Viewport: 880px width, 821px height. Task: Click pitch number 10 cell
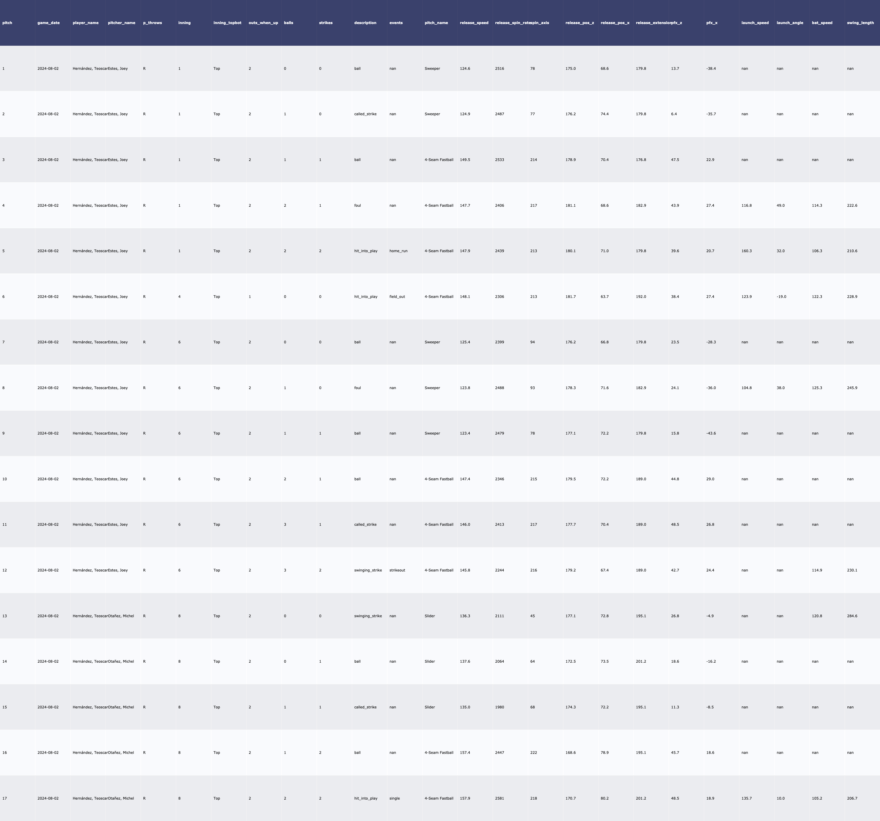4,479
